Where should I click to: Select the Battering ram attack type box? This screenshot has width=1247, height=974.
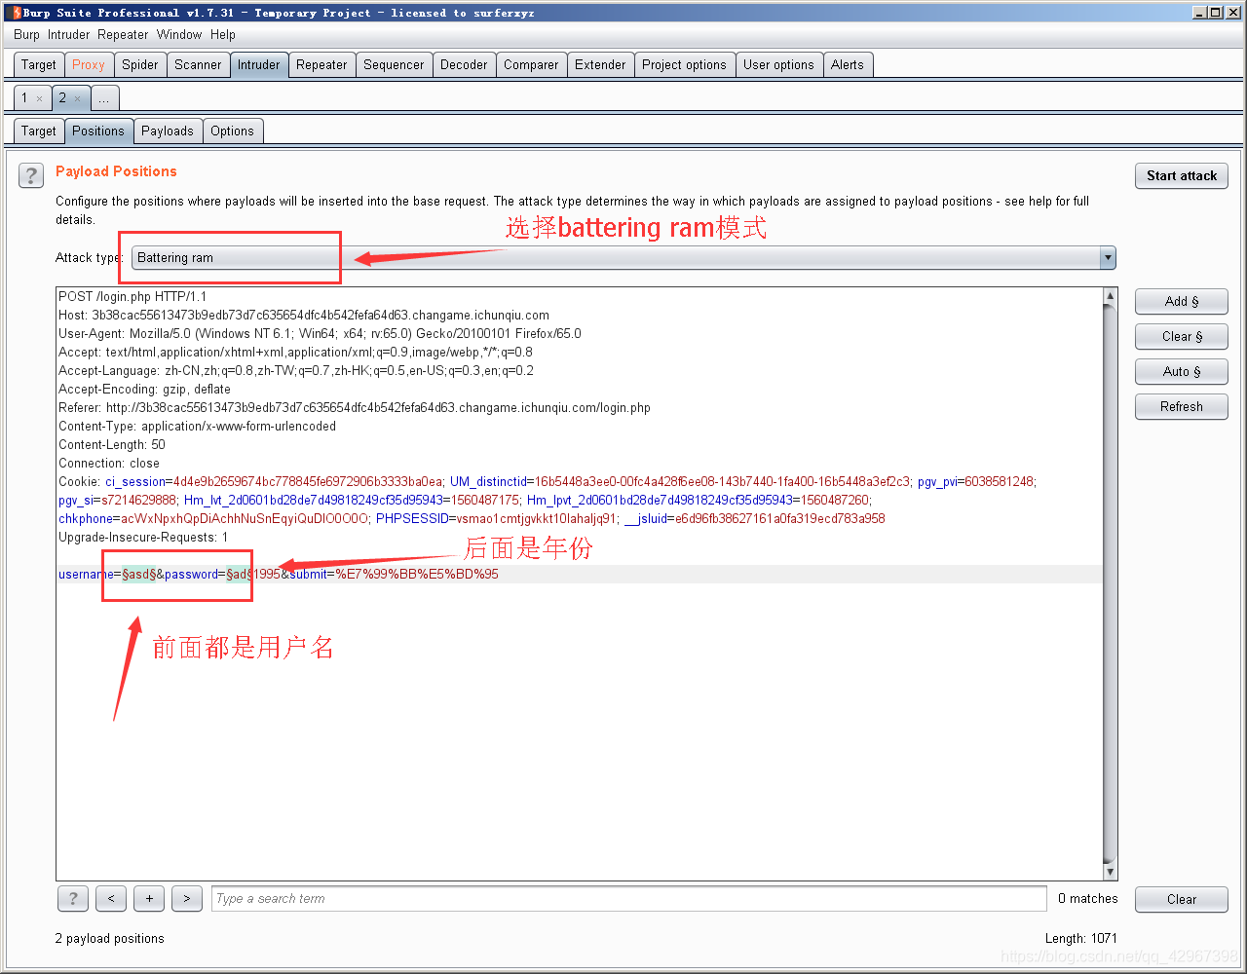[x=623, y=258]
